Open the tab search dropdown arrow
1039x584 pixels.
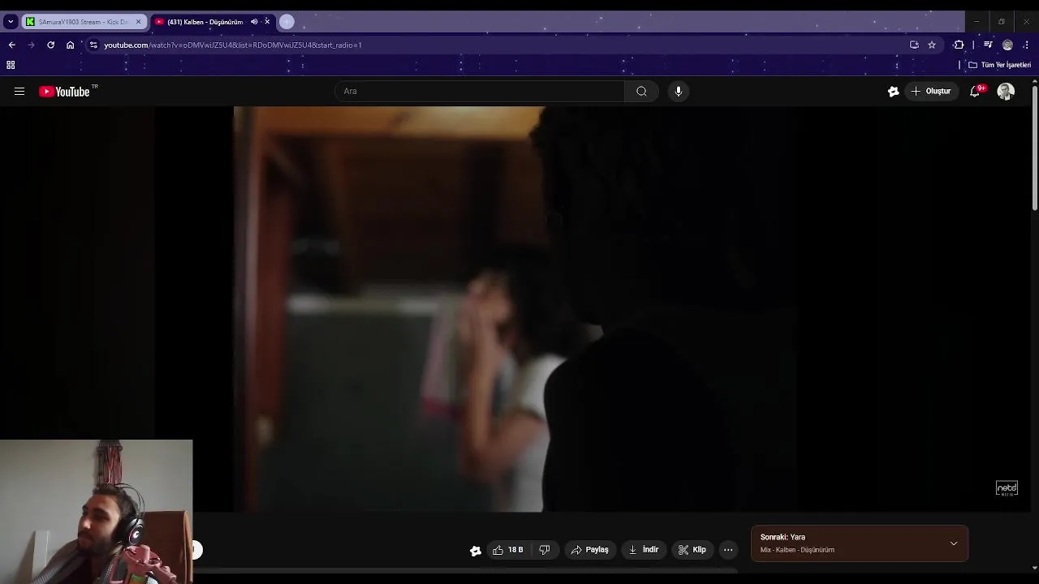point(11,22)
